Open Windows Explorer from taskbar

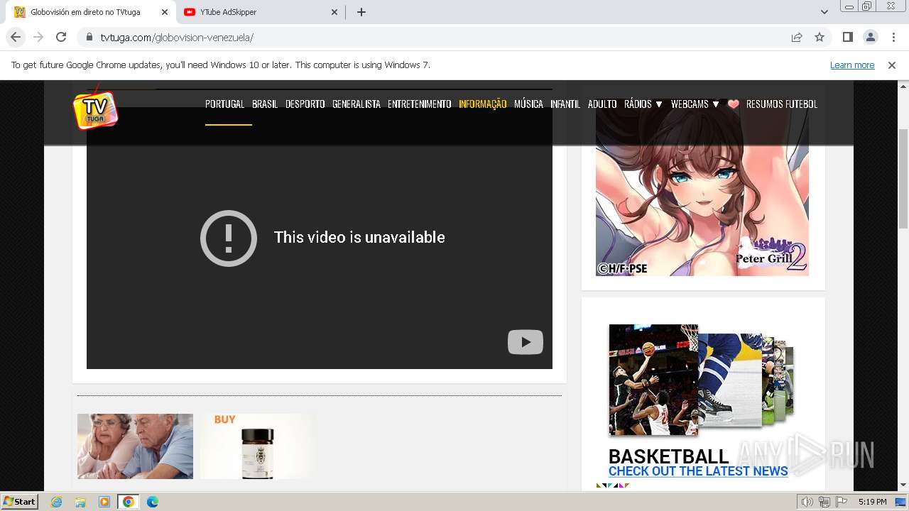80,502
